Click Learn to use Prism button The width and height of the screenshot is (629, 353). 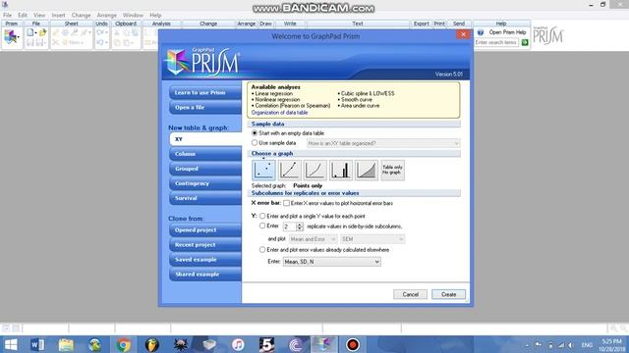click(x=205, y=92)
